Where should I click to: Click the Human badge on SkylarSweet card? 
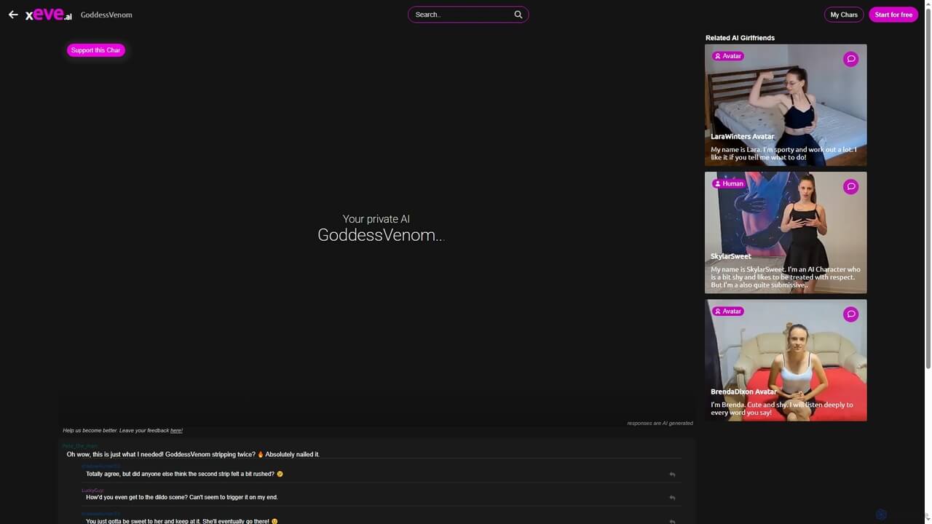(x=728, y=183)
